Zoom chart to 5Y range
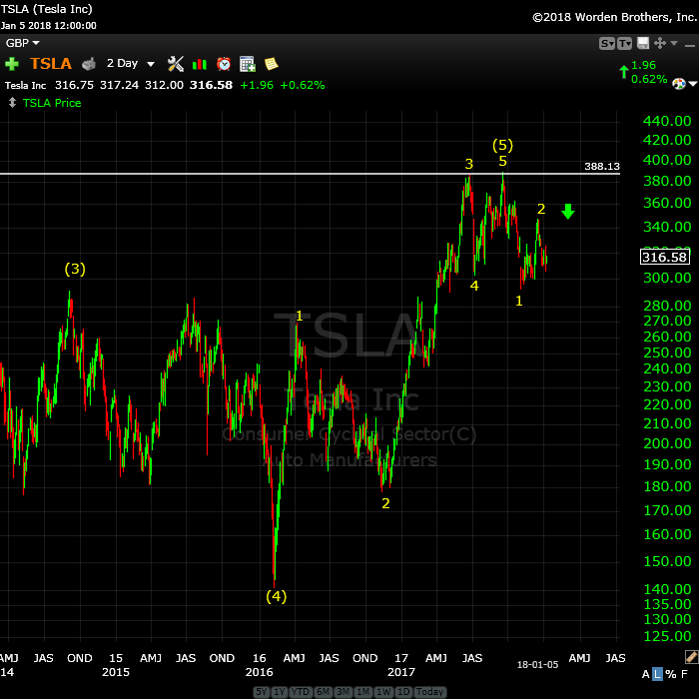 [262, 691]
